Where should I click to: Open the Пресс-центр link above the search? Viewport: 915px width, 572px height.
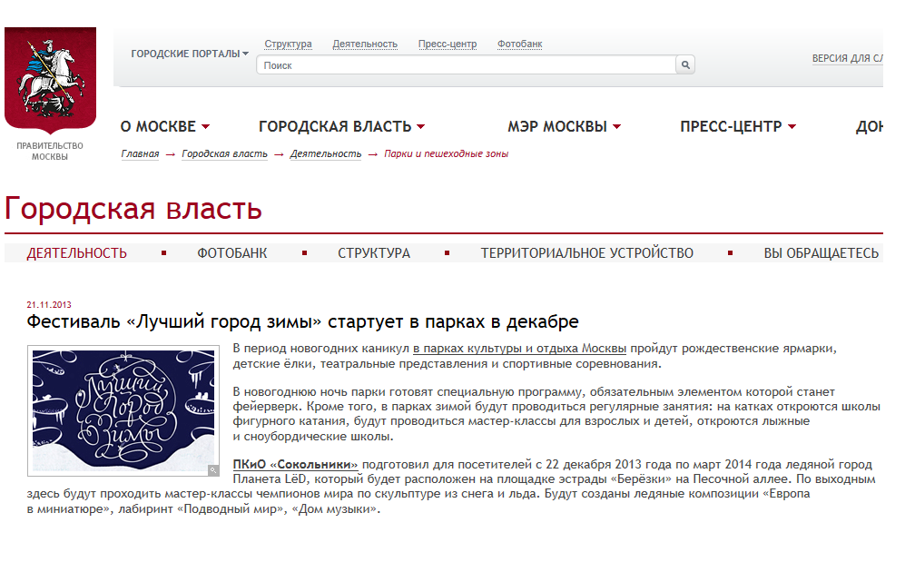[447, 44]
